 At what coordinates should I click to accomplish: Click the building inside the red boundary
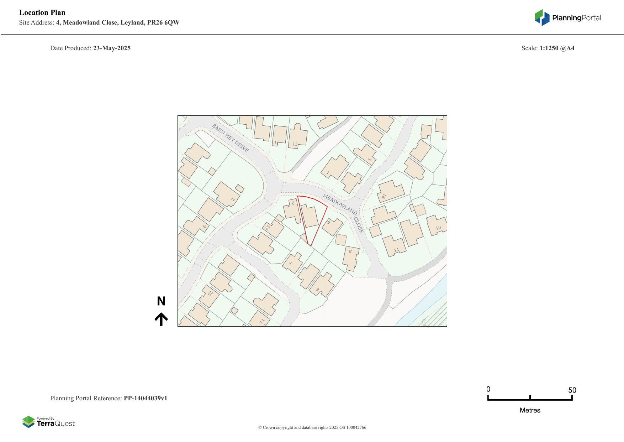[x=310, y=216]
